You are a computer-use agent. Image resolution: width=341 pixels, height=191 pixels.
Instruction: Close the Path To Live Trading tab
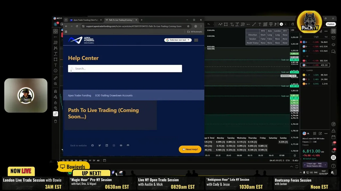pos(136,20)
